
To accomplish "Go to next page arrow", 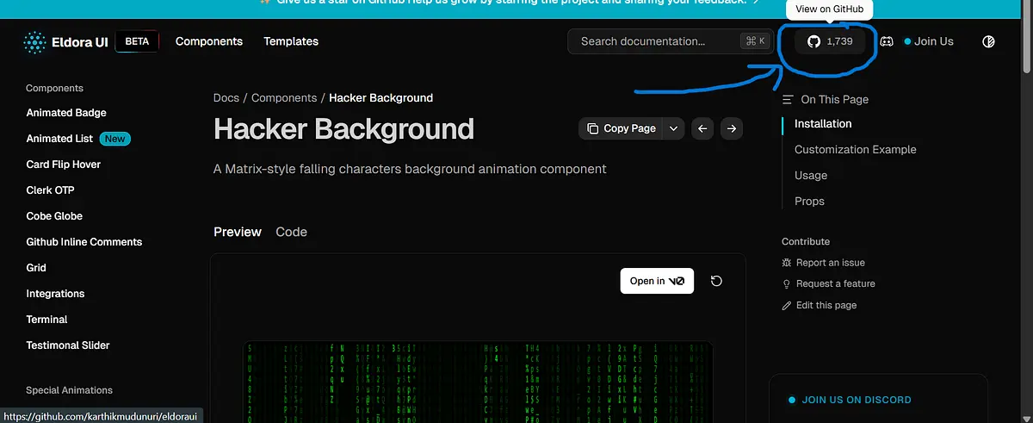I will [732, 128].
